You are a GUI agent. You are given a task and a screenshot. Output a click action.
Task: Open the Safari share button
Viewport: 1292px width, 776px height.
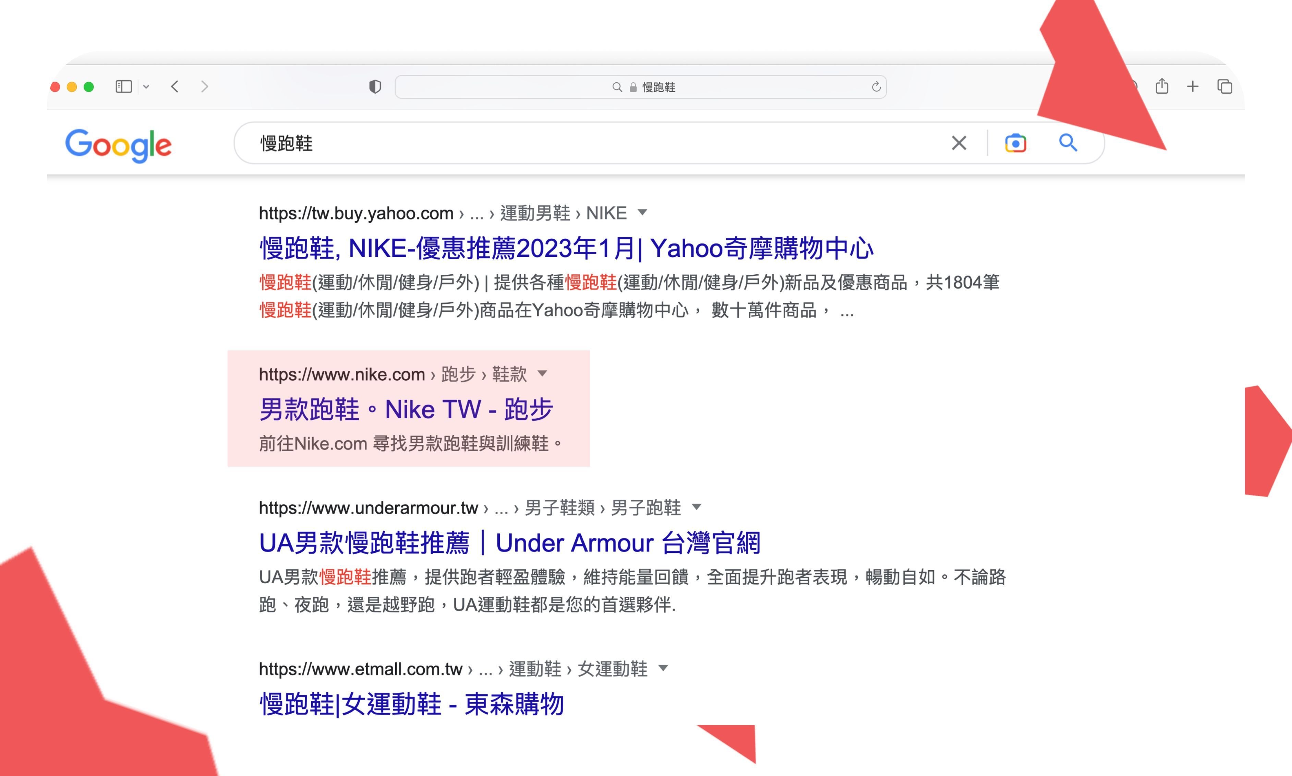pyautogui.click(x=1161, y=86)
